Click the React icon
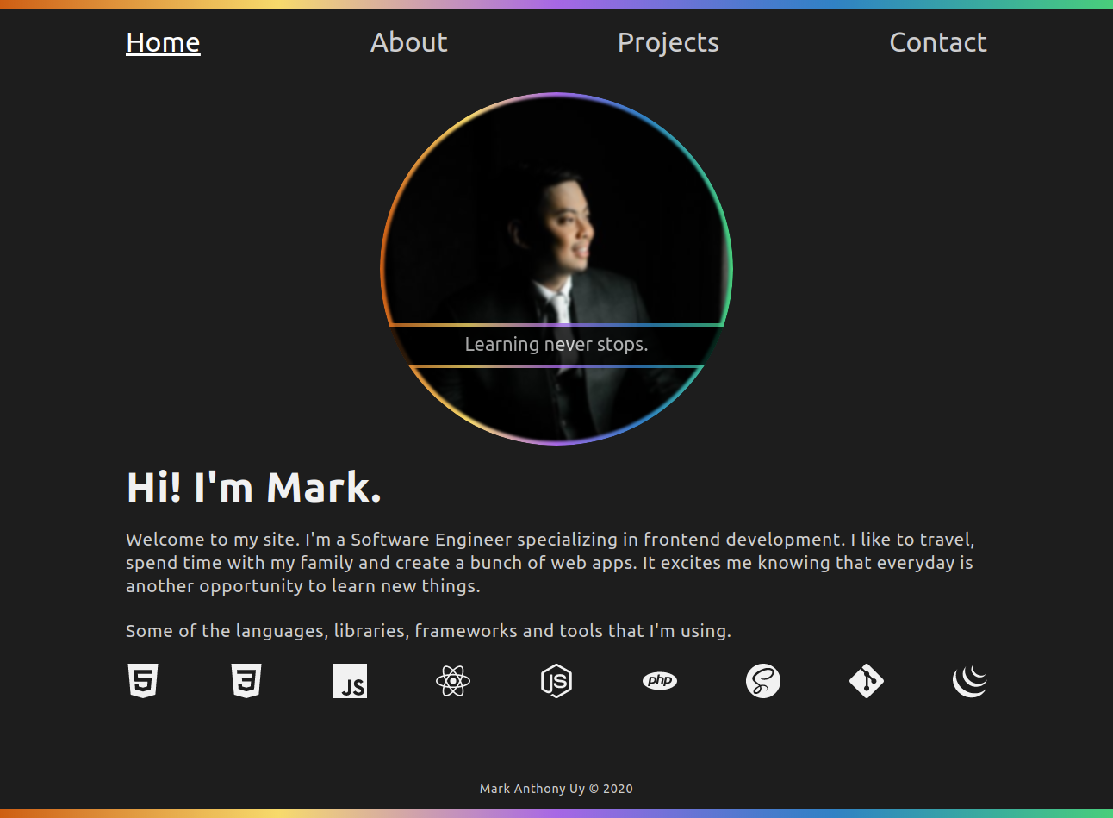Viewport: 1113px width, 818px height. pos(452,680)
